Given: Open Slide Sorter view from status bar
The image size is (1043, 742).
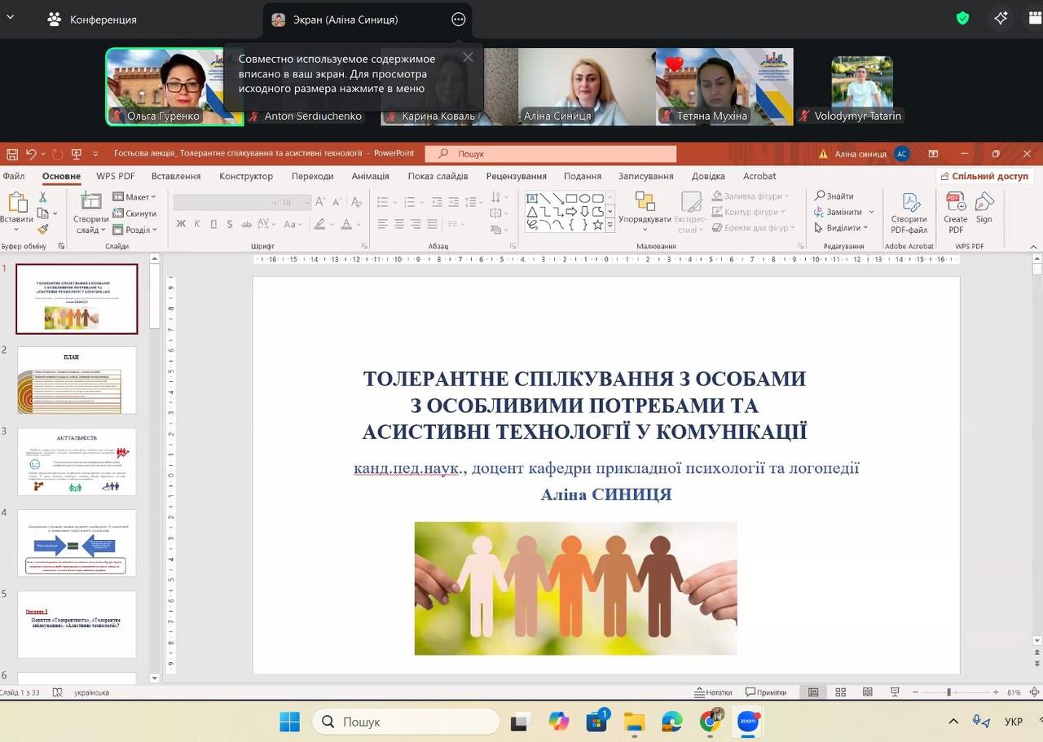Looking at the screenshot, I should 840,692.
